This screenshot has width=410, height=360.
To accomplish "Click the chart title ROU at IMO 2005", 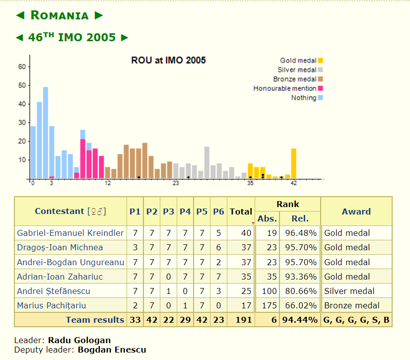I will click(168, 60).
